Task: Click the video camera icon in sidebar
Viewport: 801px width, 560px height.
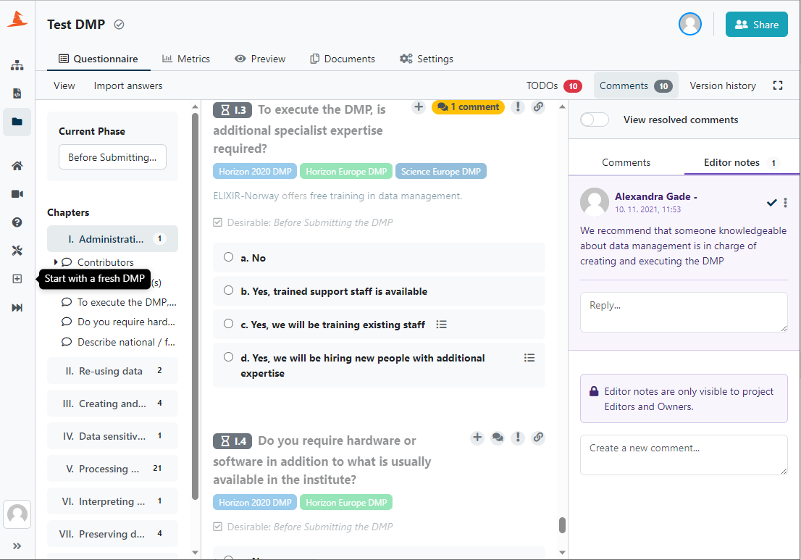Action: coord(17,194)
